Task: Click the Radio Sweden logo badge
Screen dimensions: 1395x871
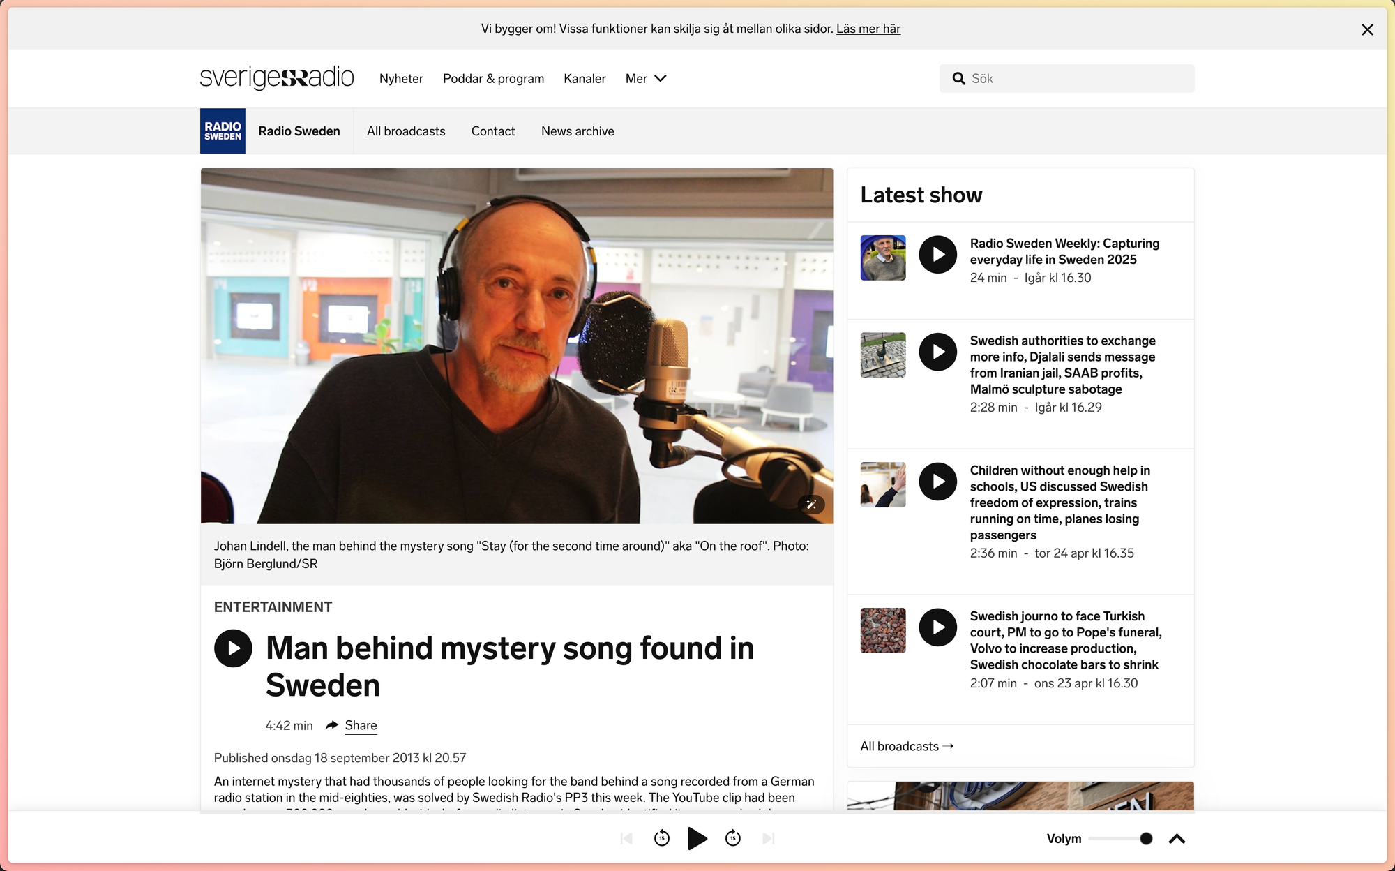Action: (x=223, y=131)
